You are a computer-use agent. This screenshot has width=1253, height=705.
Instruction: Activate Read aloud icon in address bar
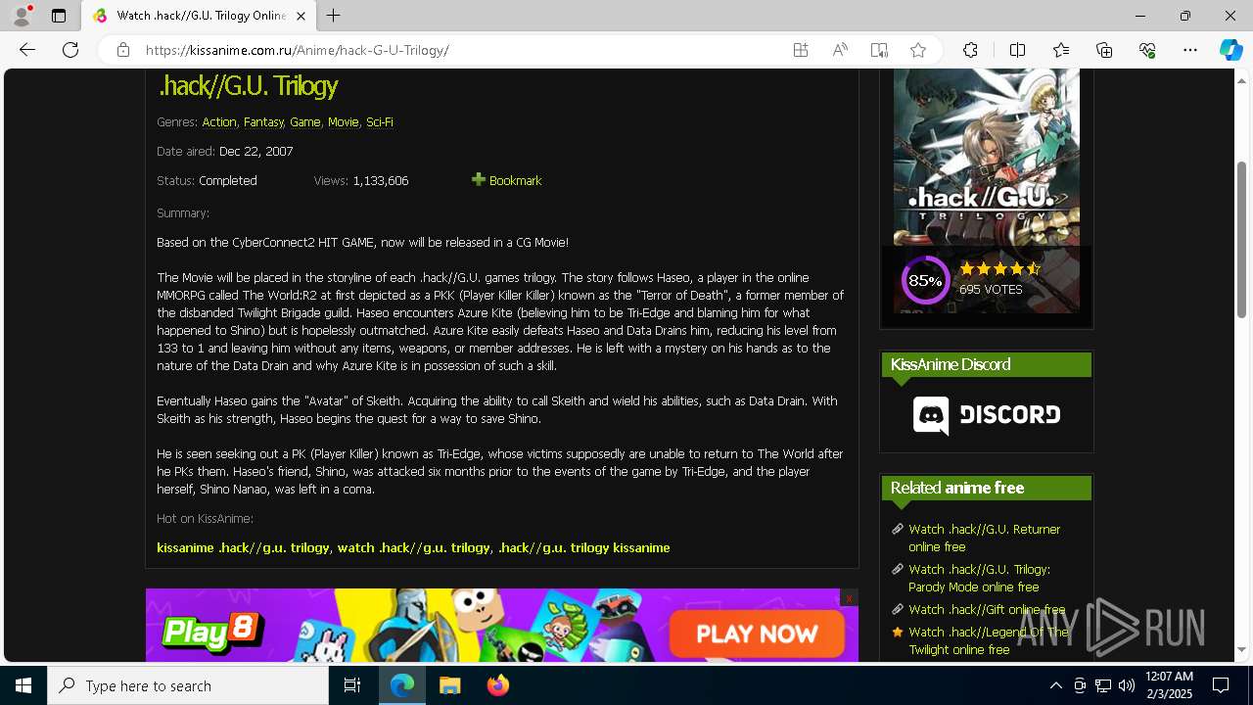click(x=840, y=50)
